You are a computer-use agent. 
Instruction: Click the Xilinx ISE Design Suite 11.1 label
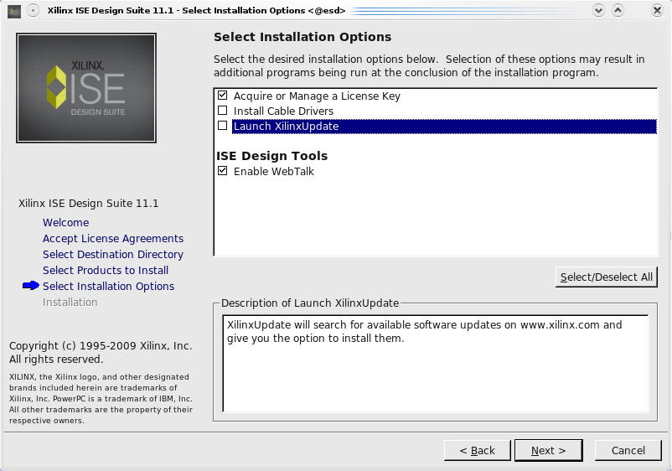pyautogui.click(x=88, y=203)
